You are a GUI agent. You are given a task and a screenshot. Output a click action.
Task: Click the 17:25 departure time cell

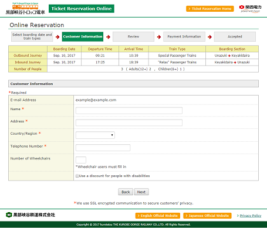[100, 62]
